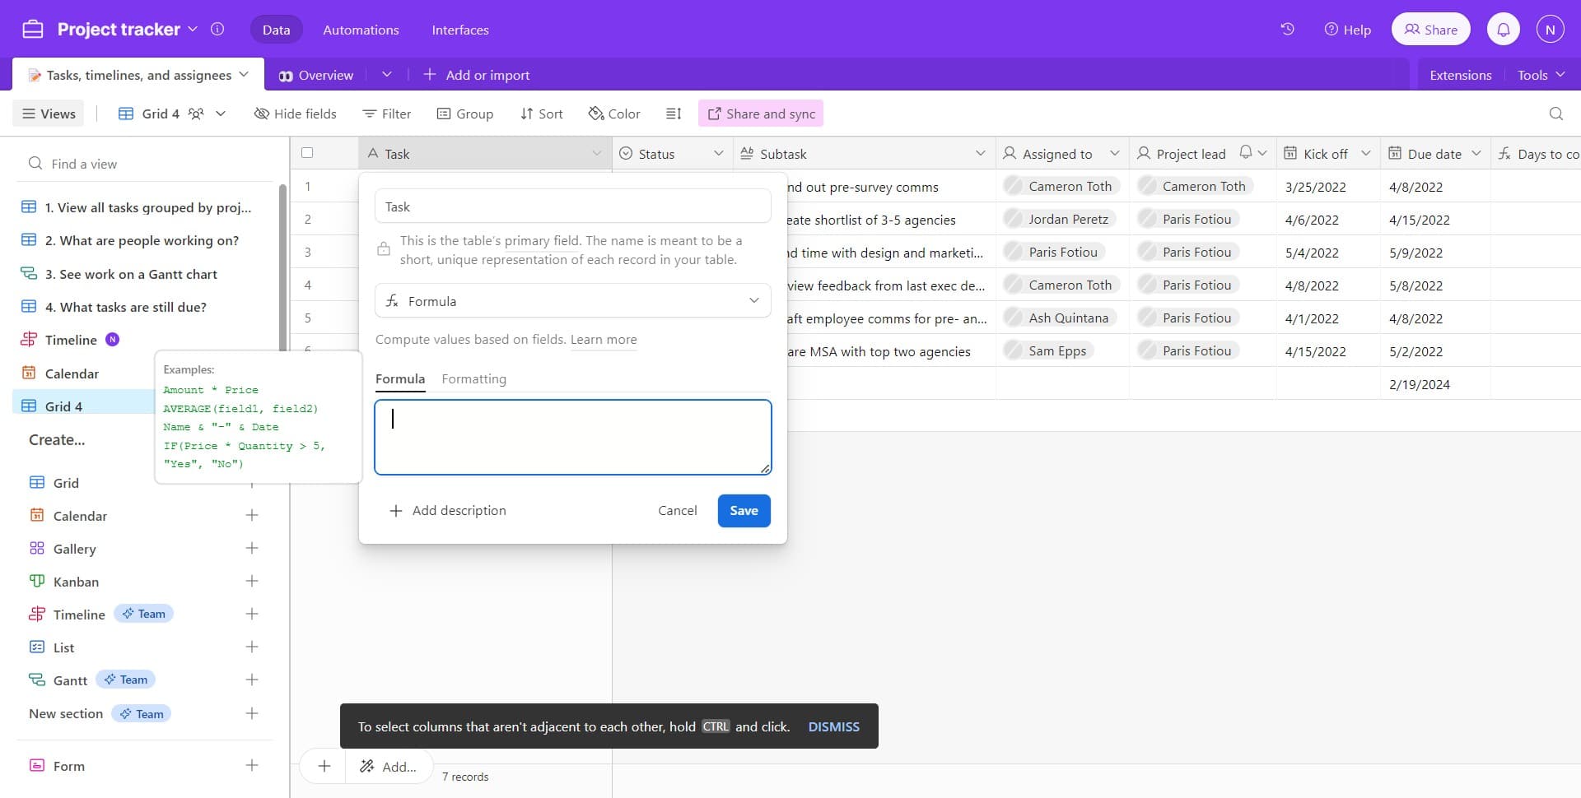Click the notifications bell icon

click(1503, 30)
